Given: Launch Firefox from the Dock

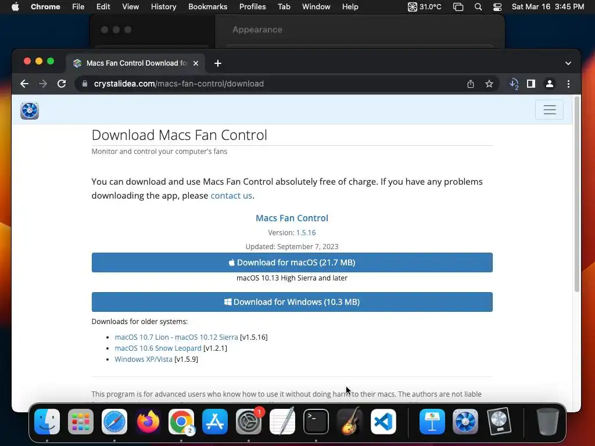Looking at the screenshot, I should click(x=148, y=422).
